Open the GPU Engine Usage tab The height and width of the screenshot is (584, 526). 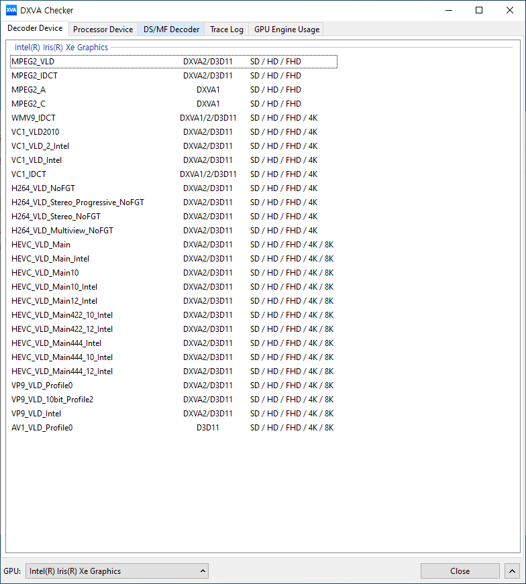coord(286,30)
